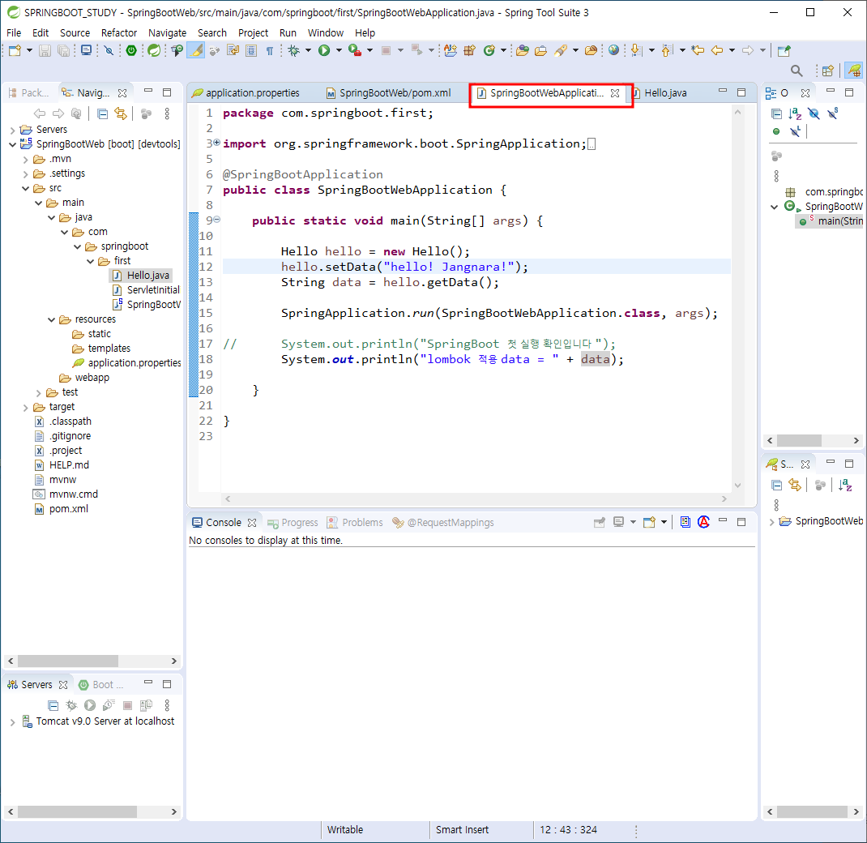Click the green Spring leaf toolbar icon
The width and height of the screenshot is (867, 843).
tap(154, 51)
